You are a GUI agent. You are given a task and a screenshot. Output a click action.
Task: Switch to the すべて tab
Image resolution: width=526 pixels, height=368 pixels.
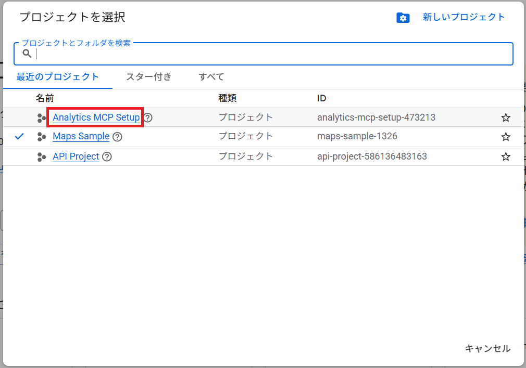tap(211, 77)
